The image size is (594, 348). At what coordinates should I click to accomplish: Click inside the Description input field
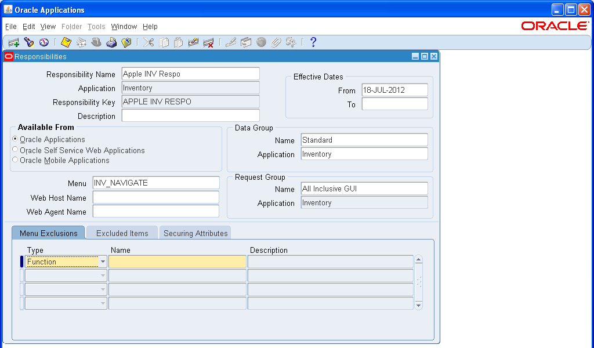tap(190, 115)
